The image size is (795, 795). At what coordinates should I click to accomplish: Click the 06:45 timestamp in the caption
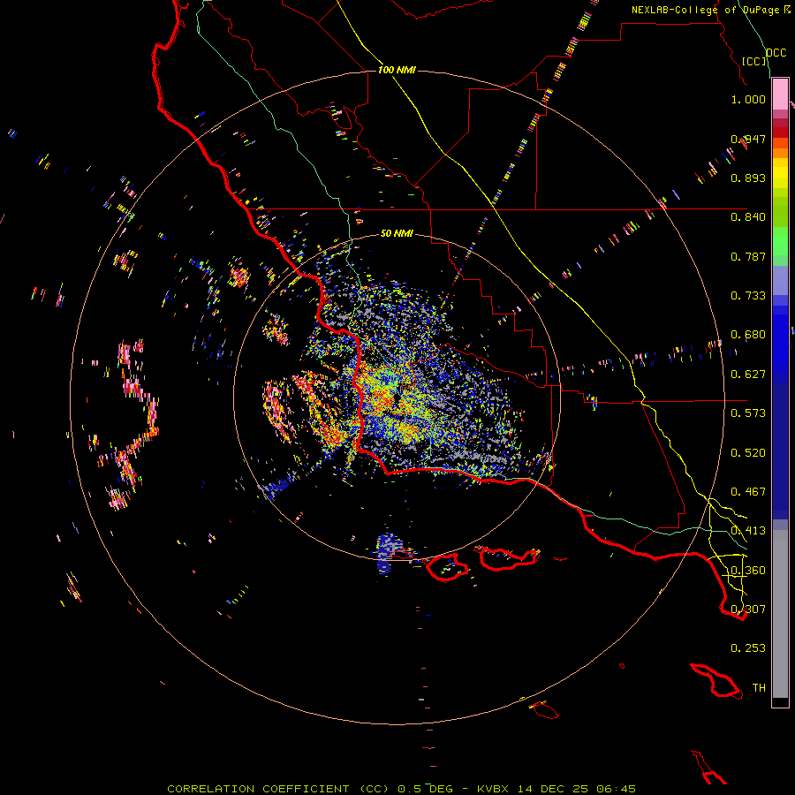pyautogui.click(x=616, y=789)
